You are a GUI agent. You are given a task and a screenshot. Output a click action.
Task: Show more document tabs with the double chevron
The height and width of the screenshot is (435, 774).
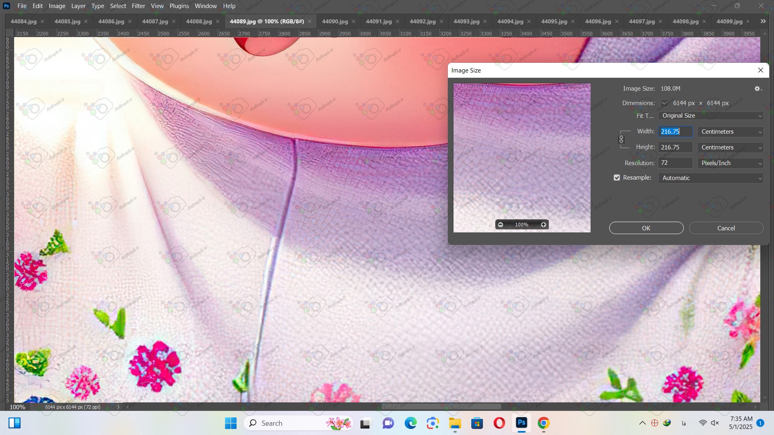(763, 21)
